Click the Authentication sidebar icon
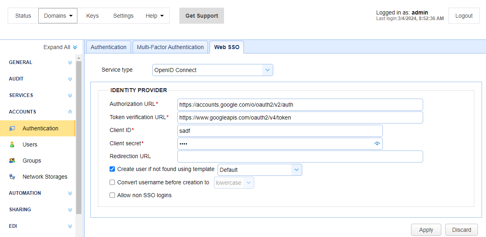486x237 pixels. pyautogui.click(x=12, y=128)
